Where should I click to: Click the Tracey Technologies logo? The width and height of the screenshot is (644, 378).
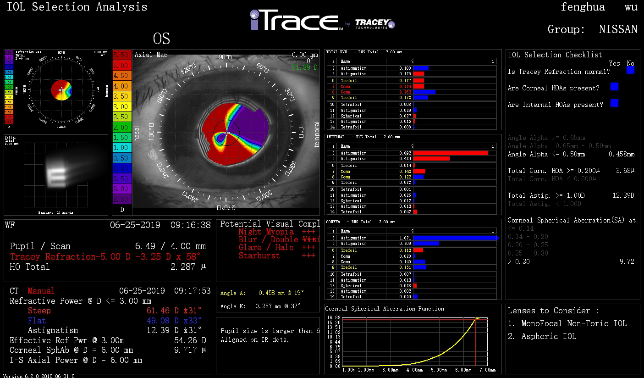(374, 24)
